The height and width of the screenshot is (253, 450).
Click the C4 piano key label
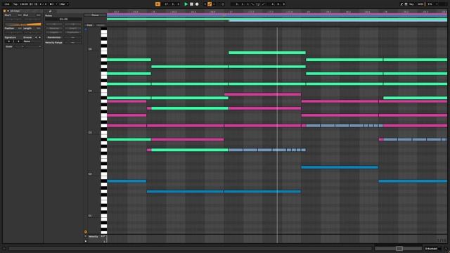90,91
